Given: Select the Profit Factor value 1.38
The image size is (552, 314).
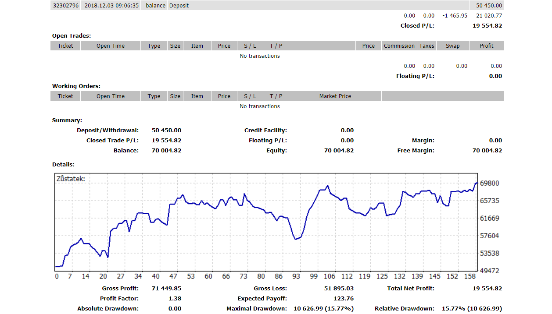Looking at the screenshot, I should tap(175, 298).
